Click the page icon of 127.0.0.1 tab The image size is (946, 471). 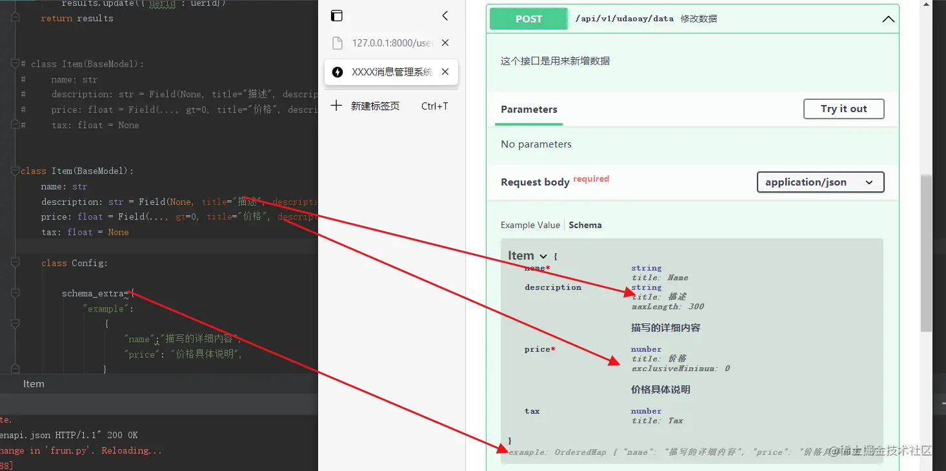click(x=337, y=43)
